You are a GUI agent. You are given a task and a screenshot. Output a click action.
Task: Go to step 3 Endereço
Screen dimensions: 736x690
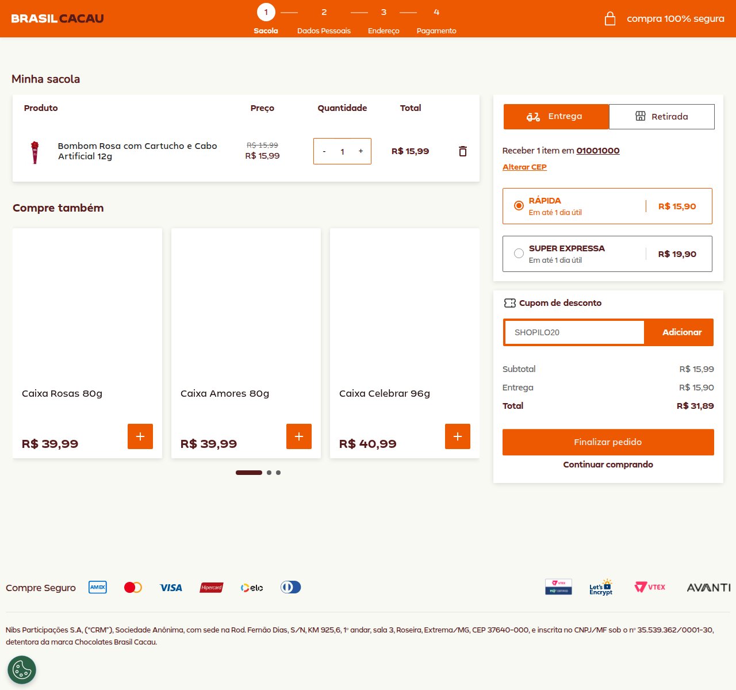[x=384, y=20]
